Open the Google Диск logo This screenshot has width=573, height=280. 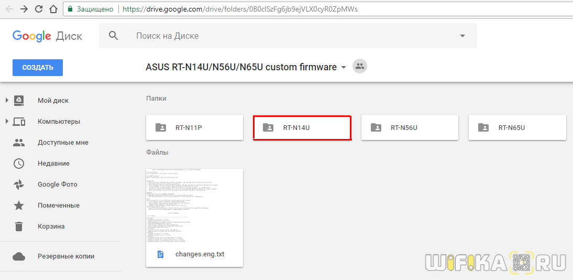click(47, 36)
